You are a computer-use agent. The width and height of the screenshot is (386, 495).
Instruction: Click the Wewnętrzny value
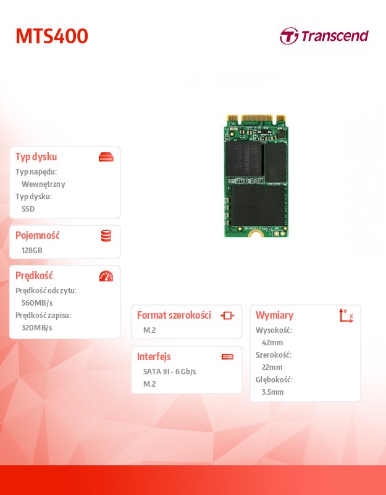[x=43, y=184]
